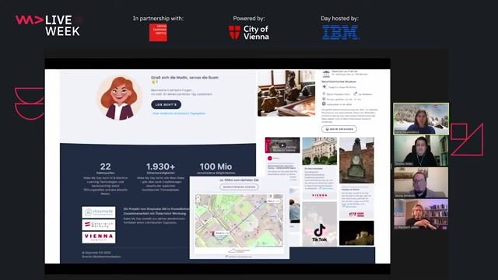The image size is (498, 280).
Task: Click the person photo card beside the map
Action: click(x=294, y=205)
